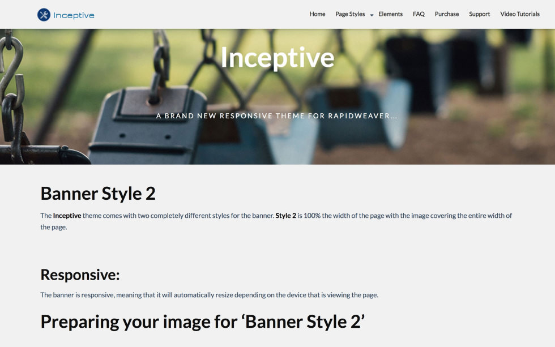The height and width of the screenshot is (347, 555).
Task: Expand the Page Styles dropdown arrow
Action: tap(372, 15)
